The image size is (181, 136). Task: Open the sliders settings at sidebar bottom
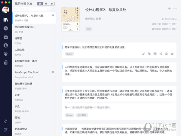click(x=6, y=130)
